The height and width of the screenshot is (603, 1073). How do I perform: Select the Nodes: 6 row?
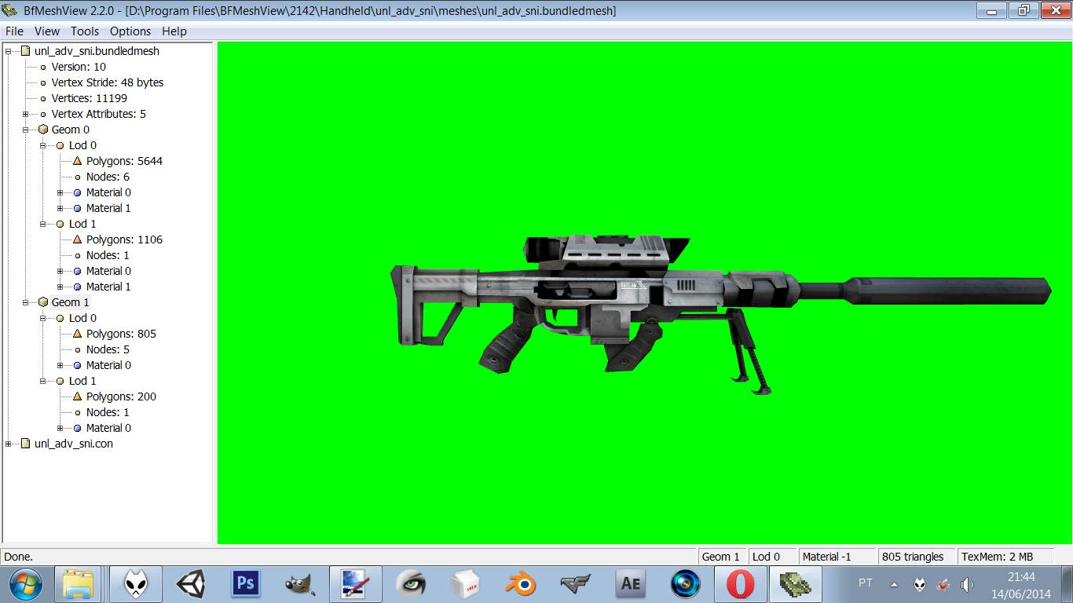(108, 177)
